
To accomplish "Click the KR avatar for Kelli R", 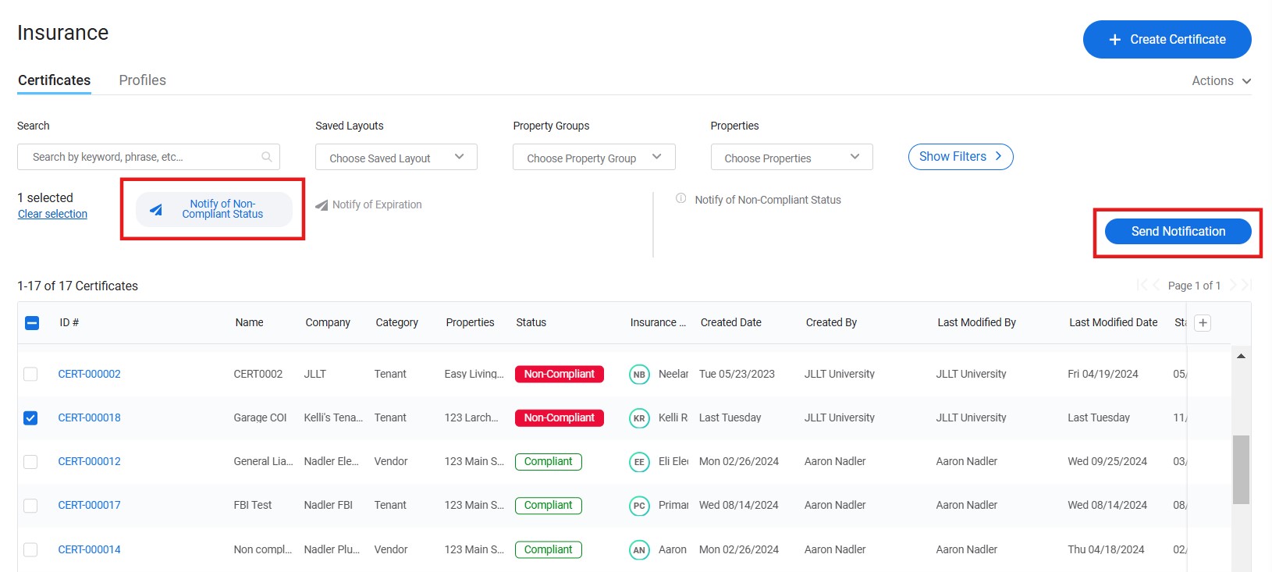I will pyautogui.click(x=639, y=418).
